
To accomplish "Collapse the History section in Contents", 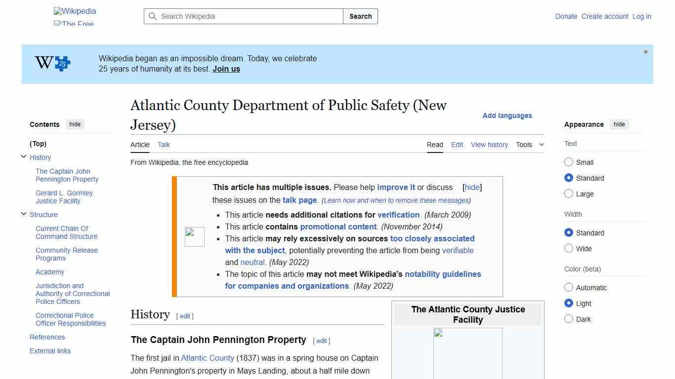I will point(24,156).
